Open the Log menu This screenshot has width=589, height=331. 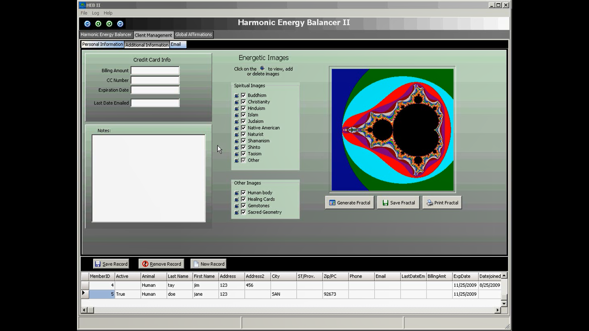95,13
